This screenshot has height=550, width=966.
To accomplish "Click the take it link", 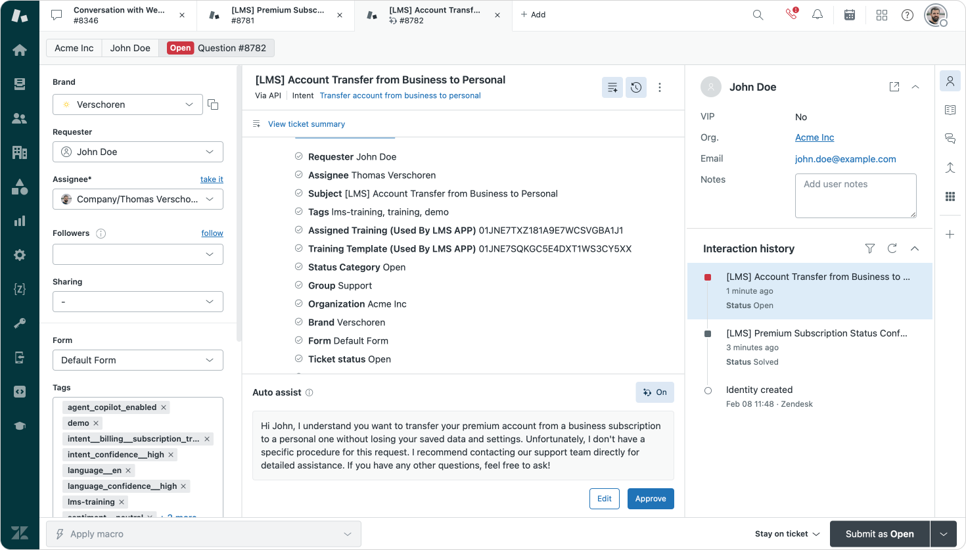I will pos(212,179).
